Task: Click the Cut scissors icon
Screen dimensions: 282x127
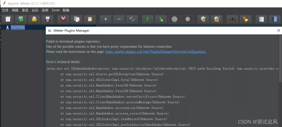Action: pos(63,19)
